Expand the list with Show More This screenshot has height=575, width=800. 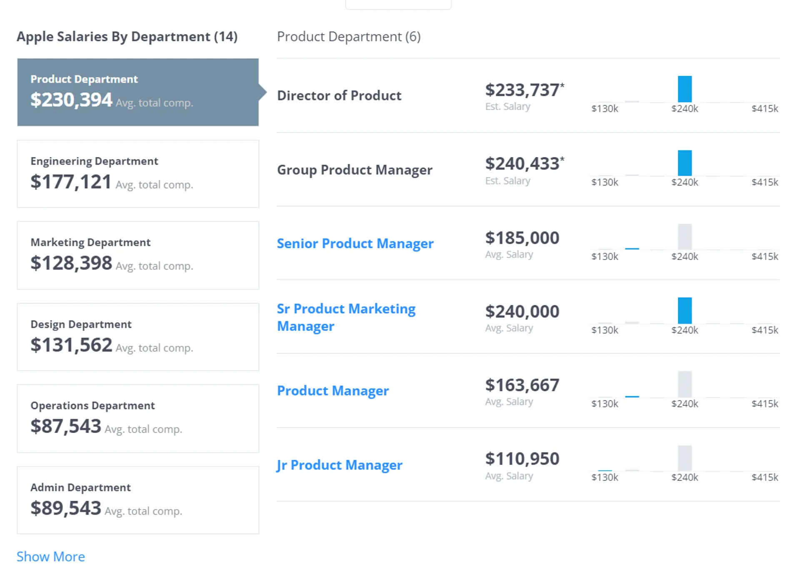(x=50, y=557)
